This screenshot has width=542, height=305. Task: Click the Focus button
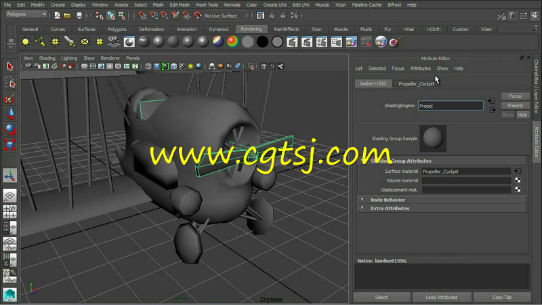[x=515, y=96]
